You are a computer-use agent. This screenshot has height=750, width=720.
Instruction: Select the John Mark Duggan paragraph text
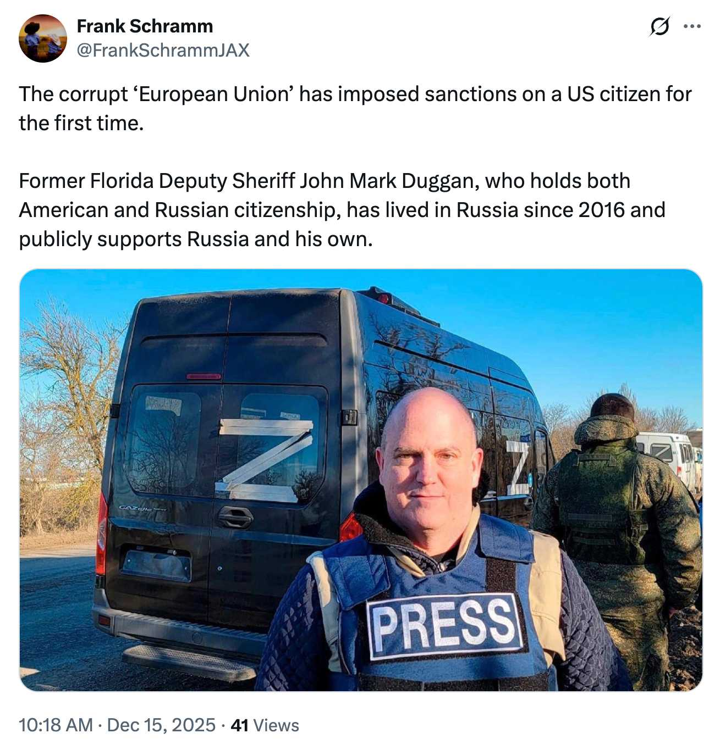[342, 210]
